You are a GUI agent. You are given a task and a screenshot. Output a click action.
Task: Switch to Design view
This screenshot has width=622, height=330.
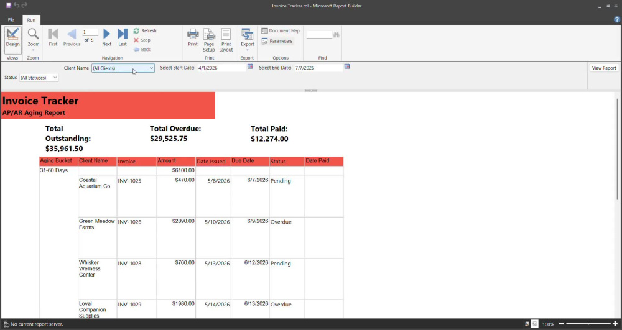(x=12, y=40)
